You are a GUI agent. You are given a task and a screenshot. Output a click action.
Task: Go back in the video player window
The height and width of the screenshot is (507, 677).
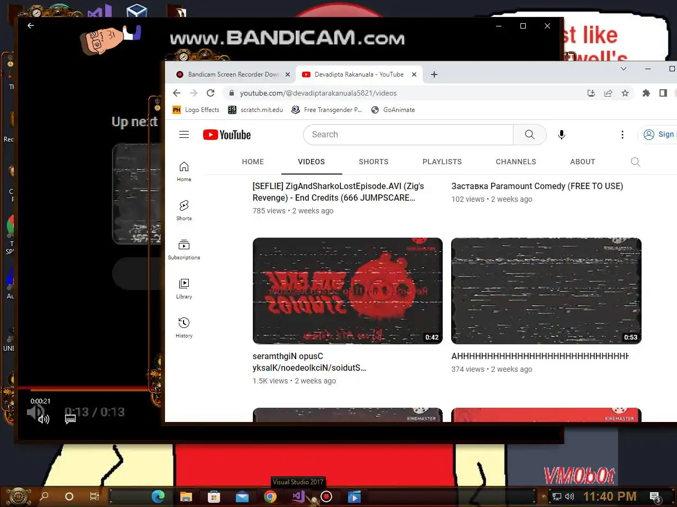(x=31, y=25)
